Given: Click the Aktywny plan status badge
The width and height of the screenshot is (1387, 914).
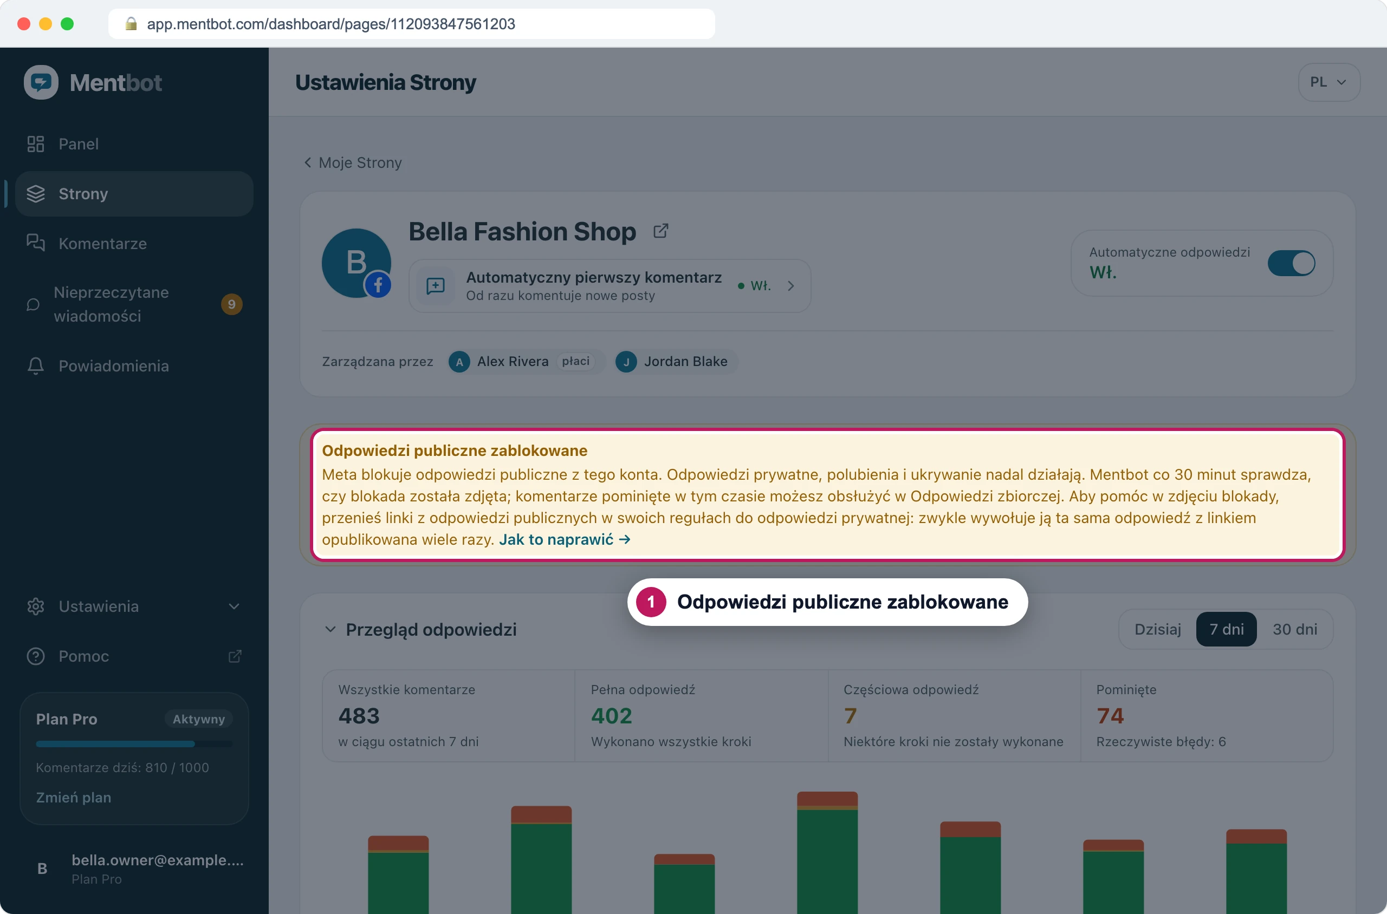Looking at the screenshot, I should (198, 719).
